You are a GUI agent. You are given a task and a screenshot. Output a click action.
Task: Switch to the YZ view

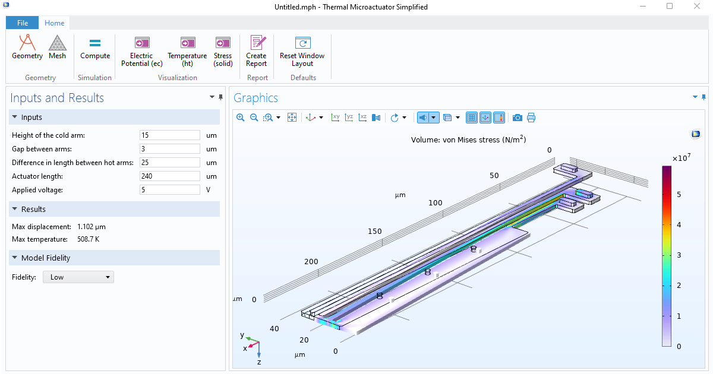click(x=349, y=117)
